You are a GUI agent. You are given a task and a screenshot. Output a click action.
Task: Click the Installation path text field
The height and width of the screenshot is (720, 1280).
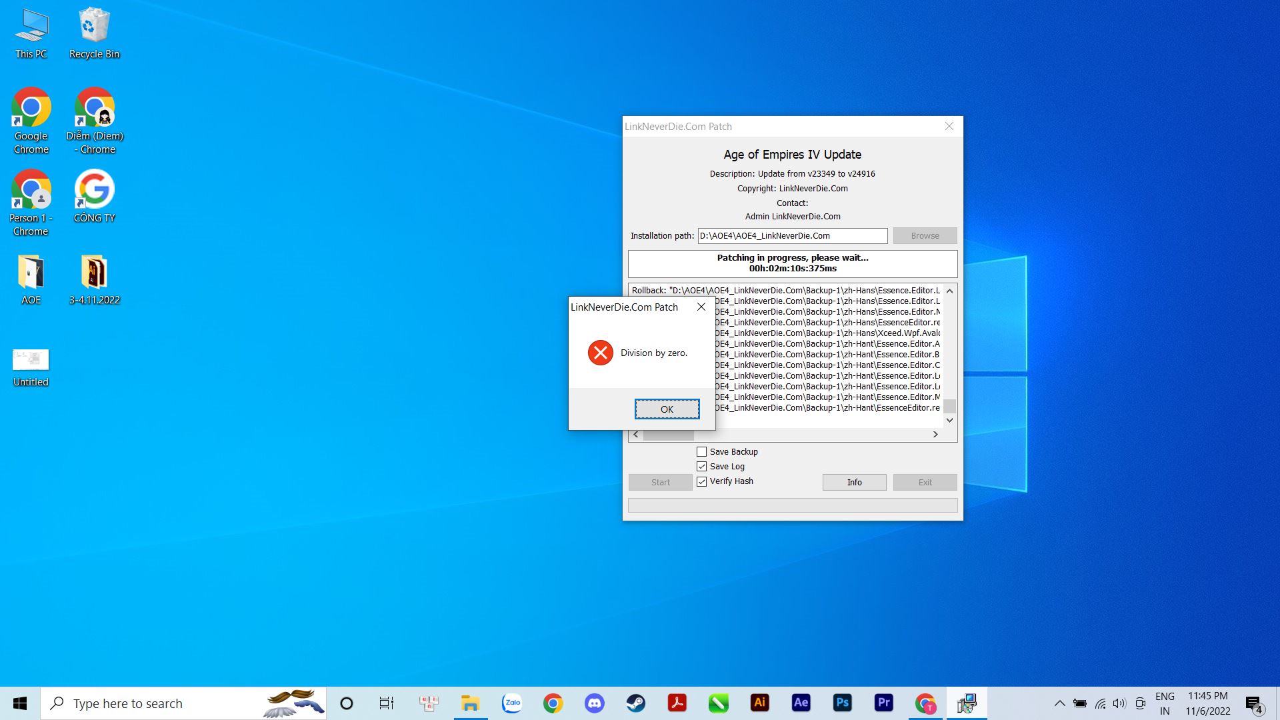(792, 235)
